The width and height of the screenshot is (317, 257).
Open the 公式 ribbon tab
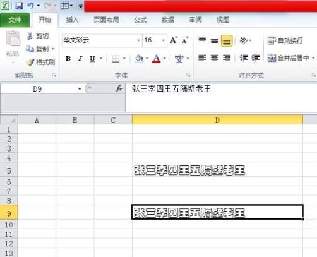(140, 20)
